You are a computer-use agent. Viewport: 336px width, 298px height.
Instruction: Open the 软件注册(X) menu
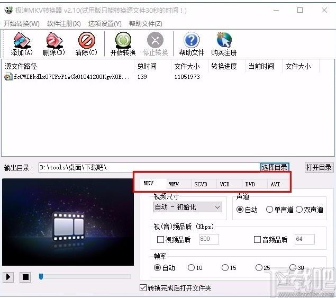click(x=64, y=23)
